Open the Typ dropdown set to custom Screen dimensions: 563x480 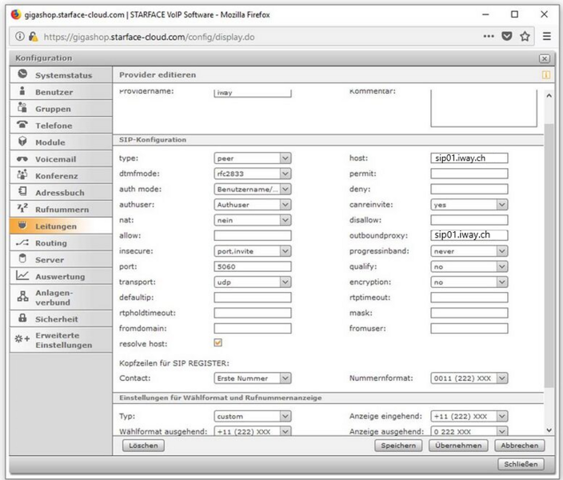coord(253,416)
